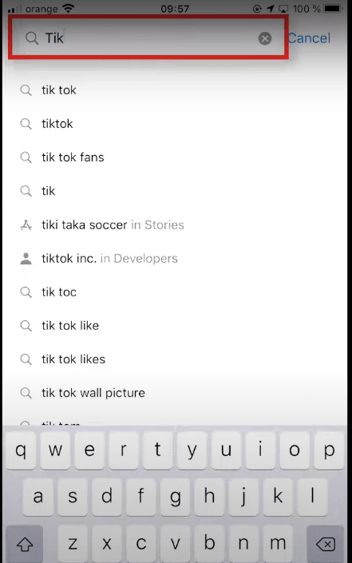Open "tiktok inc. in Developers" result
The image size is (352, 563).
click(174, 259)
